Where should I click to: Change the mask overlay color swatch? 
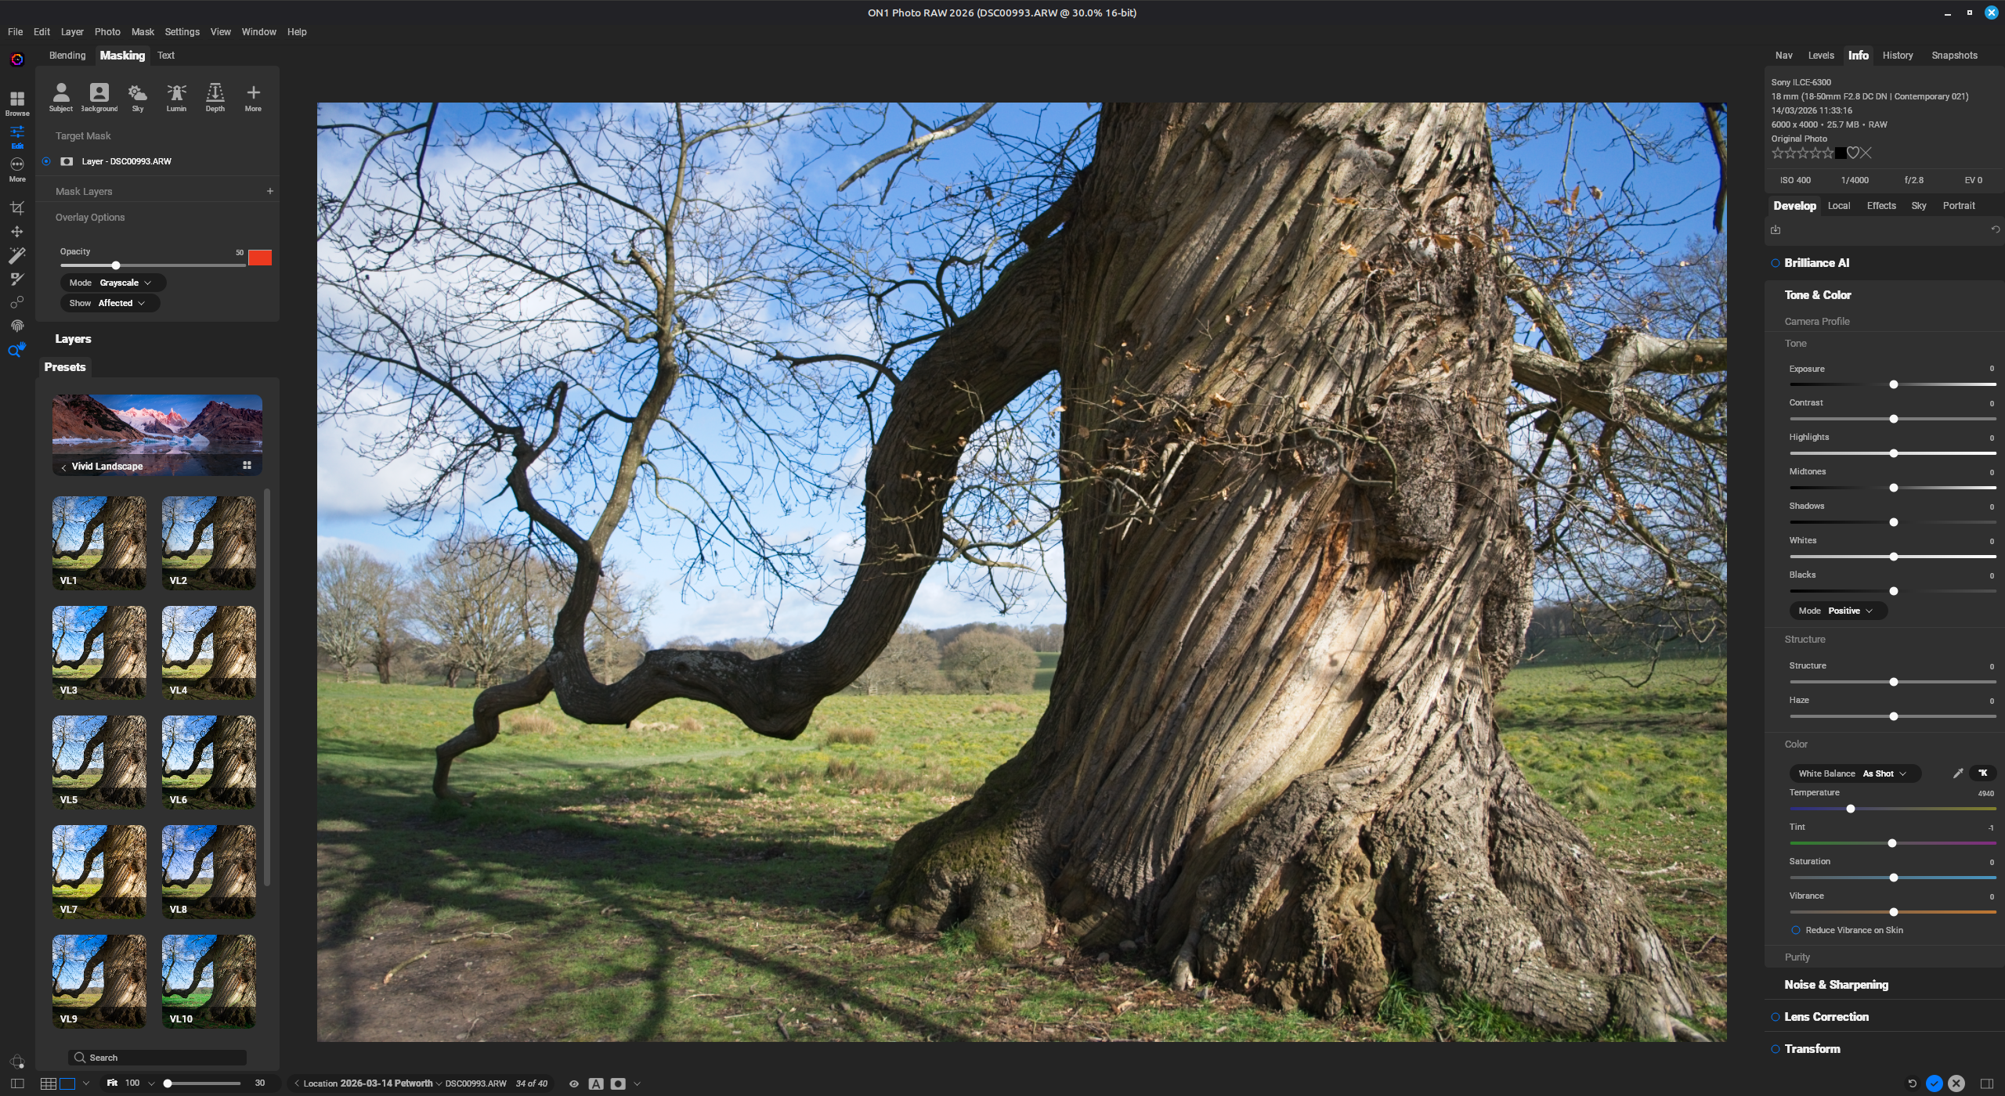(x=260, y=257)
